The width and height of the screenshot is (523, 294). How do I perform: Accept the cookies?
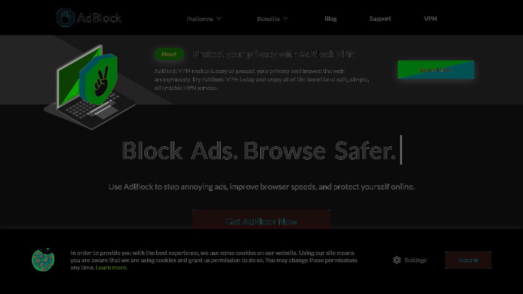tap(468, 260)
